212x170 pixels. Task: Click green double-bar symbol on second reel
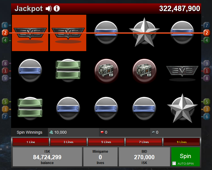[68, 70]
